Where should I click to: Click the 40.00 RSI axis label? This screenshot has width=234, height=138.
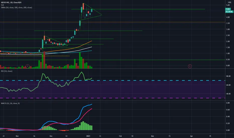pyautogui.click(x=228, y=94)
